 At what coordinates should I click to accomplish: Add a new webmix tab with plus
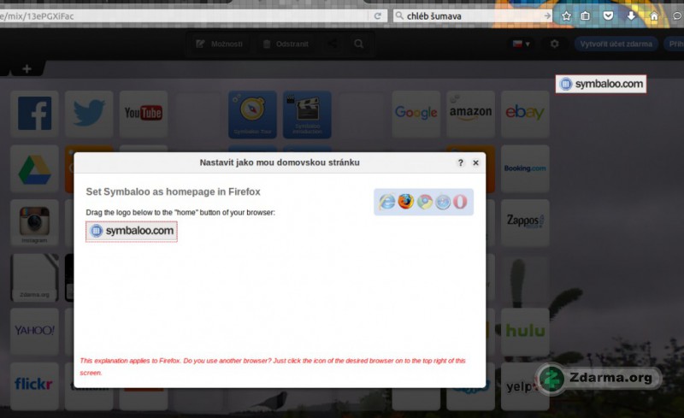pos(27,69)
